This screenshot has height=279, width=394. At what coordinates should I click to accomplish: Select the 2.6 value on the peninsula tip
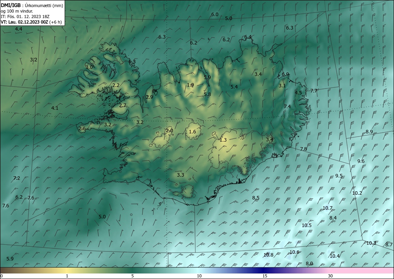(x=82, y=129)
